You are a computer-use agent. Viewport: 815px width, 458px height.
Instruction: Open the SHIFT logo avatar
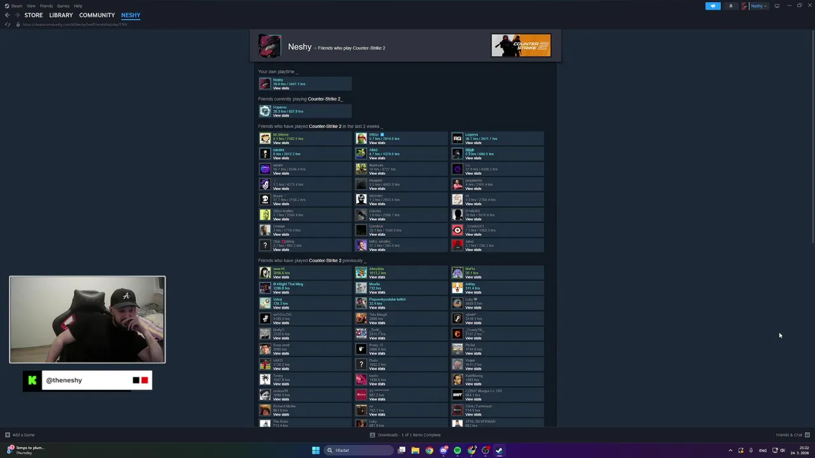[457, 395]
